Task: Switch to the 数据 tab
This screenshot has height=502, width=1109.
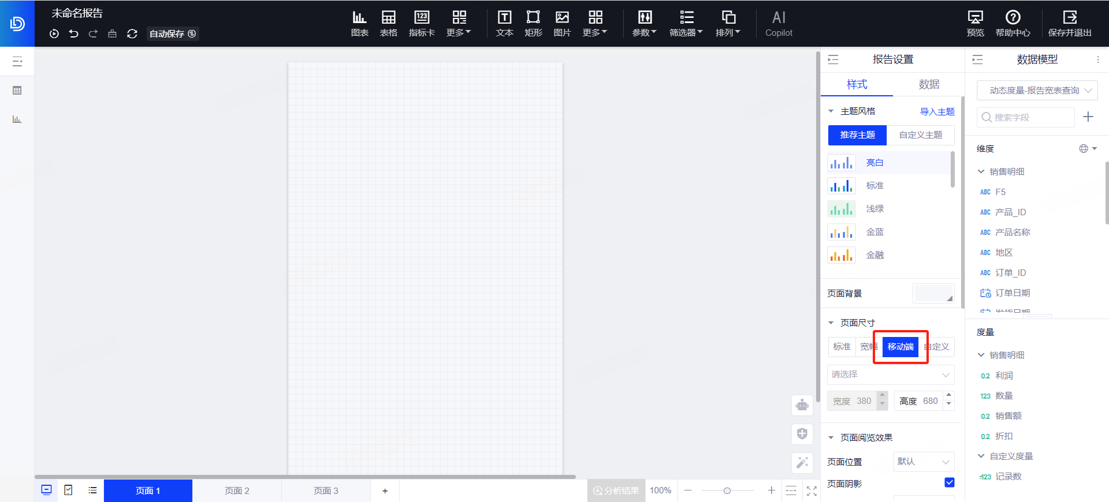Action: click(x=929, y=84)
